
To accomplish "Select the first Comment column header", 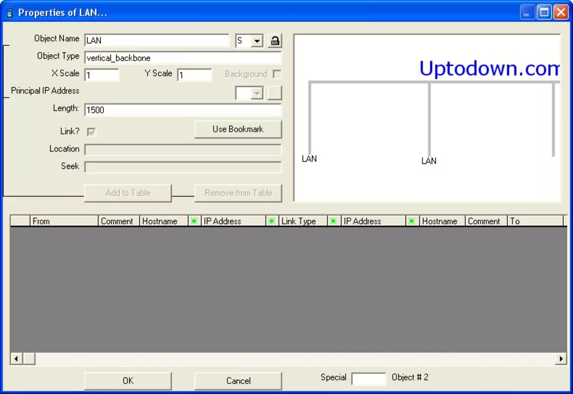I will [x=119, y=221].
